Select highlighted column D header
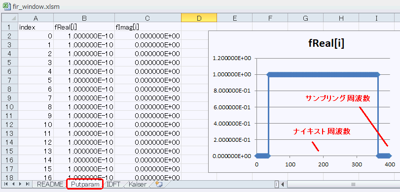The image size is (400, 192). click(x=199, y=18)
